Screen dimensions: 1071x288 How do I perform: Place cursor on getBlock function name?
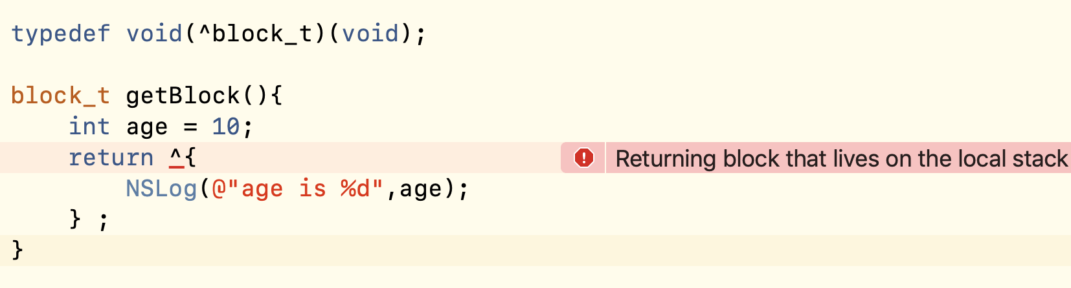[x=183, y=96]
